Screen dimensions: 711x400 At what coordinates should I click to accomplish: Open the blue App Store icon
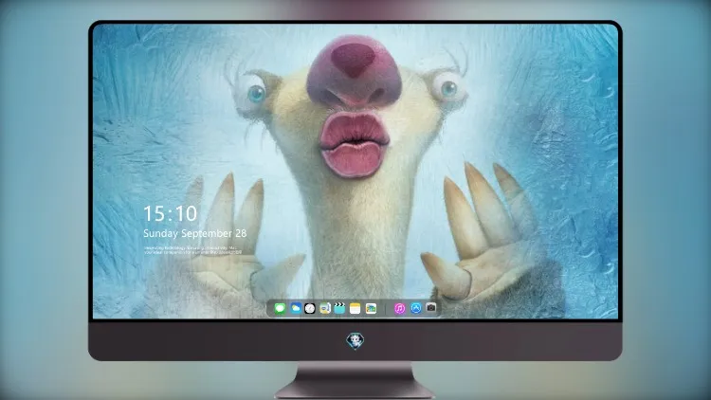[416, 308]
